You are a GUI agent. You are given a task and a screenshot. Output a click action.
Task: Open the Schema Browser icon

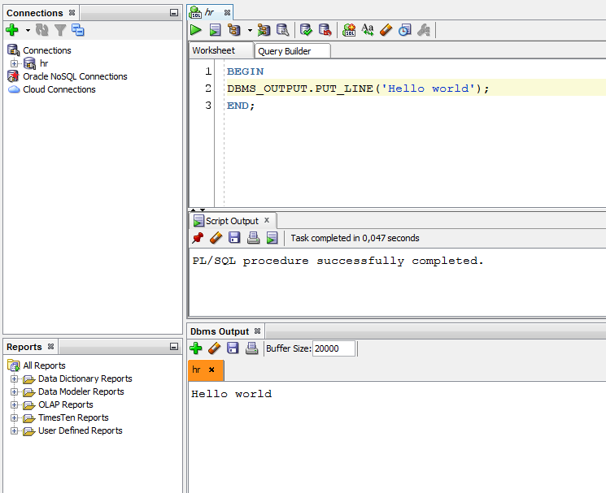[78, 30]
